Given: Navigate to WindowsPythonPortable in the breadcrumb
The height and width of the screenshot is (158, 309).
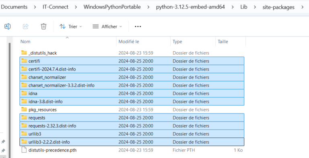Looking at the screenshot, I should pyautogui.click(x=112, y=7).
